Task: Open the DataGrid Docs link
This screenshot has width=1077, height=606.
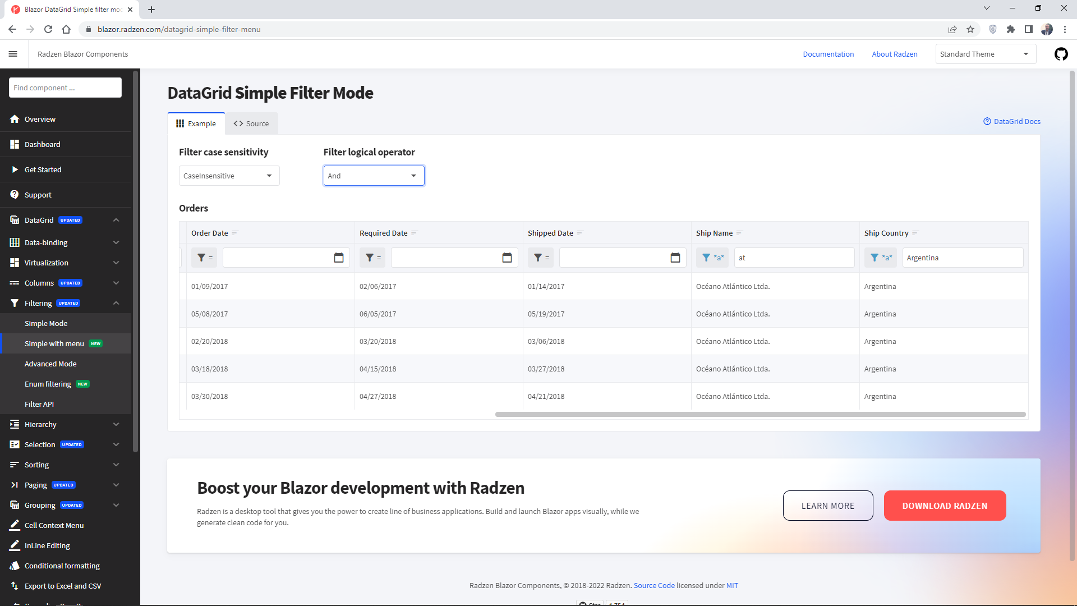Action: coord(1012,121)
